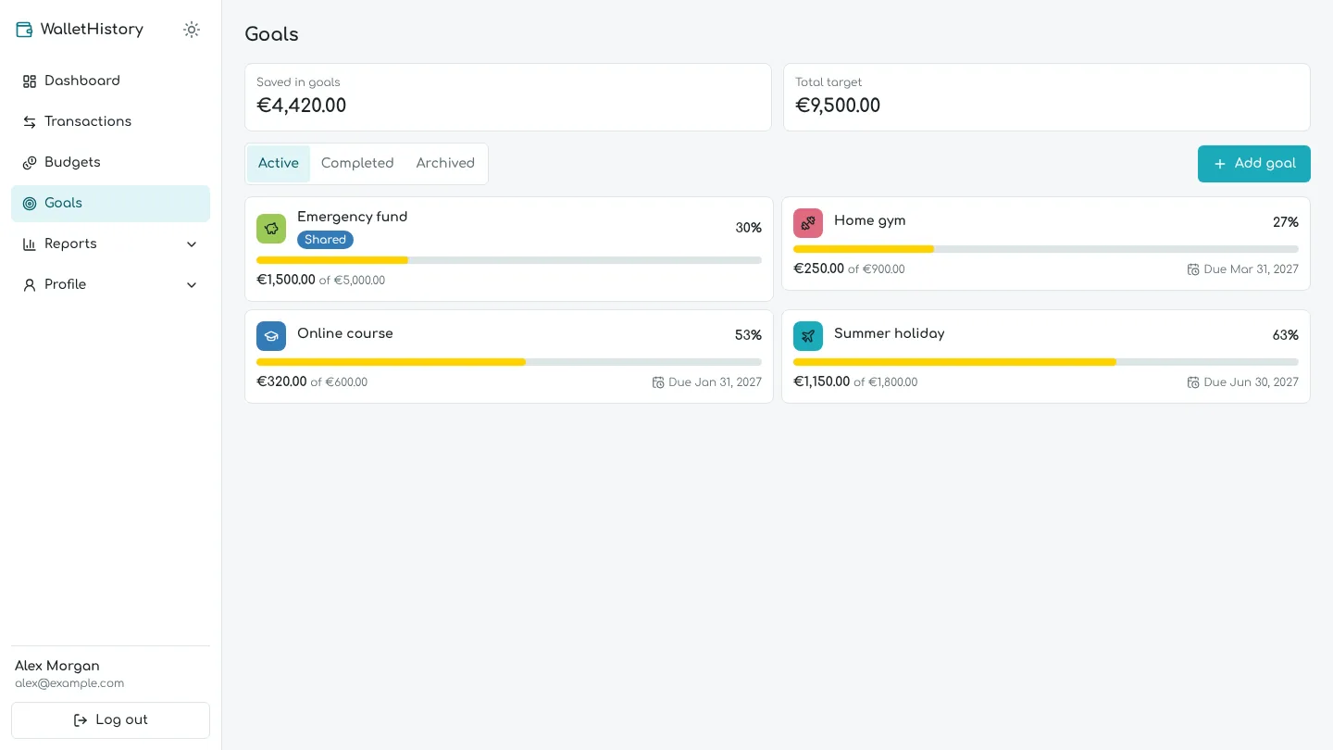1333x750 pixels.
Task: Click the Log out button
Action: tap(110, 720)
